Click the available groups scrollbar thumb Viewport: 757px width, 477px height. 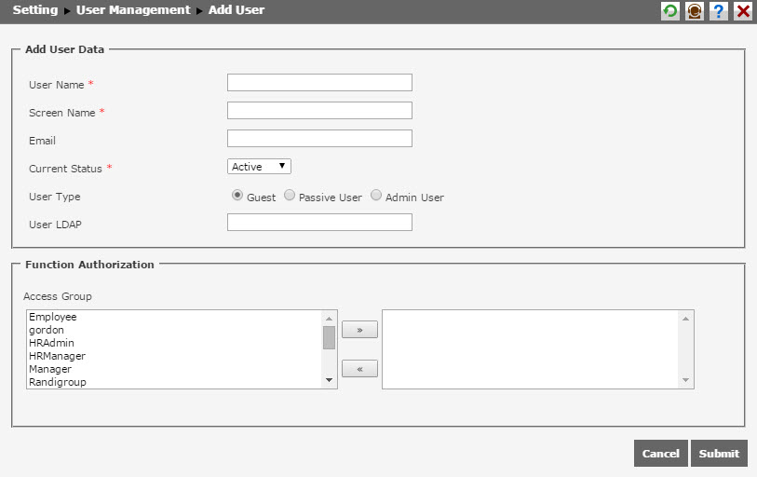click(330, 337)
